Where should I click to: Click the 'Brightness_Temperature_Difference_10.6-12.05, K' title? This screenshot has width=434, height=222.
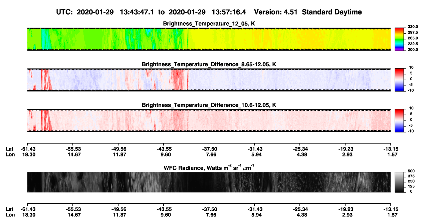209,105
